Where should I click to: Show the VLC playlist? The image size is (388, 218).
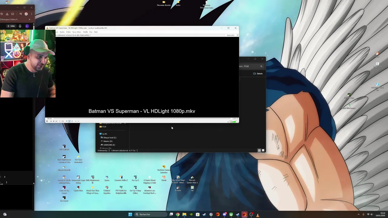coord(67,121)
